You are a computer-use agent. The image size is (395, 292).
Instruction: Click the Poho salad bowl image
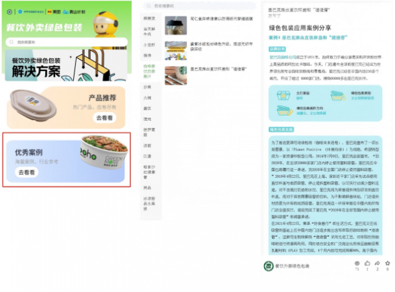point(103,152)
